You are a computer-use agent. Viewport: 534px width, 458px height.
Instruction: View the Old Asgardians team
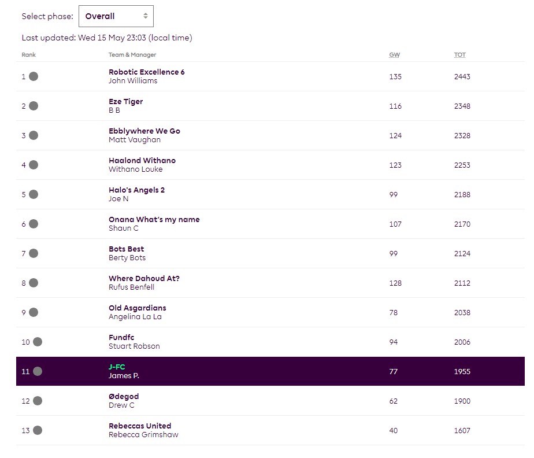coord(137,308)
